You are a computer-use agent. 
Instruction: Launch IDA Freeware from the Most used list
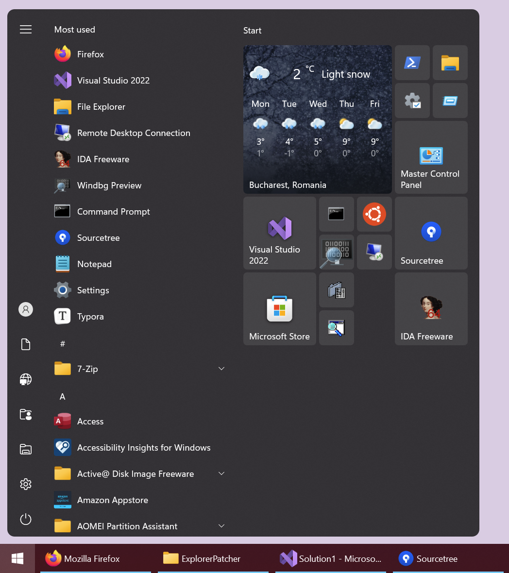click(139, 159)
